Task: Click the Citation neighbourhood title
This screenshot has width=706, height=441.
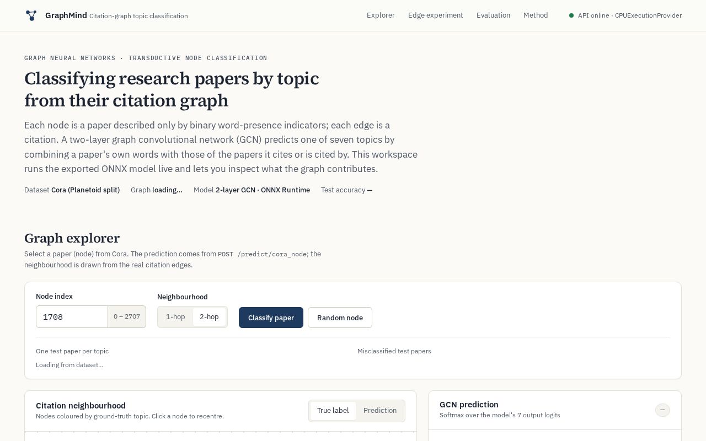Action: [81, 406]
